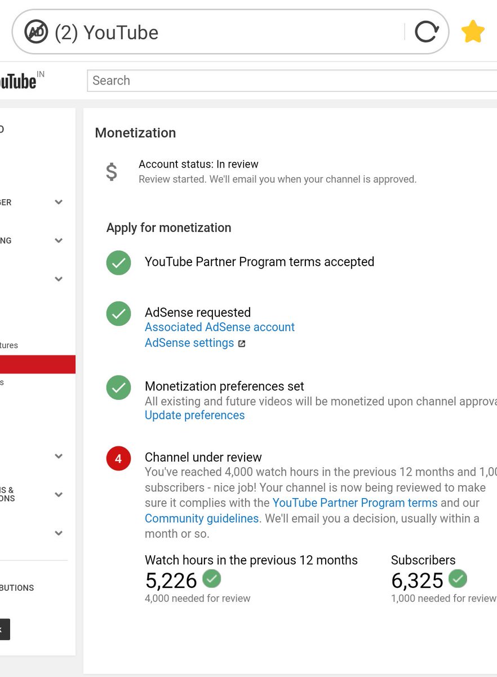The width and height of the screenshot is (497, 677).
Task: Click 'Account status: In review' text
Action: [198, 164]
